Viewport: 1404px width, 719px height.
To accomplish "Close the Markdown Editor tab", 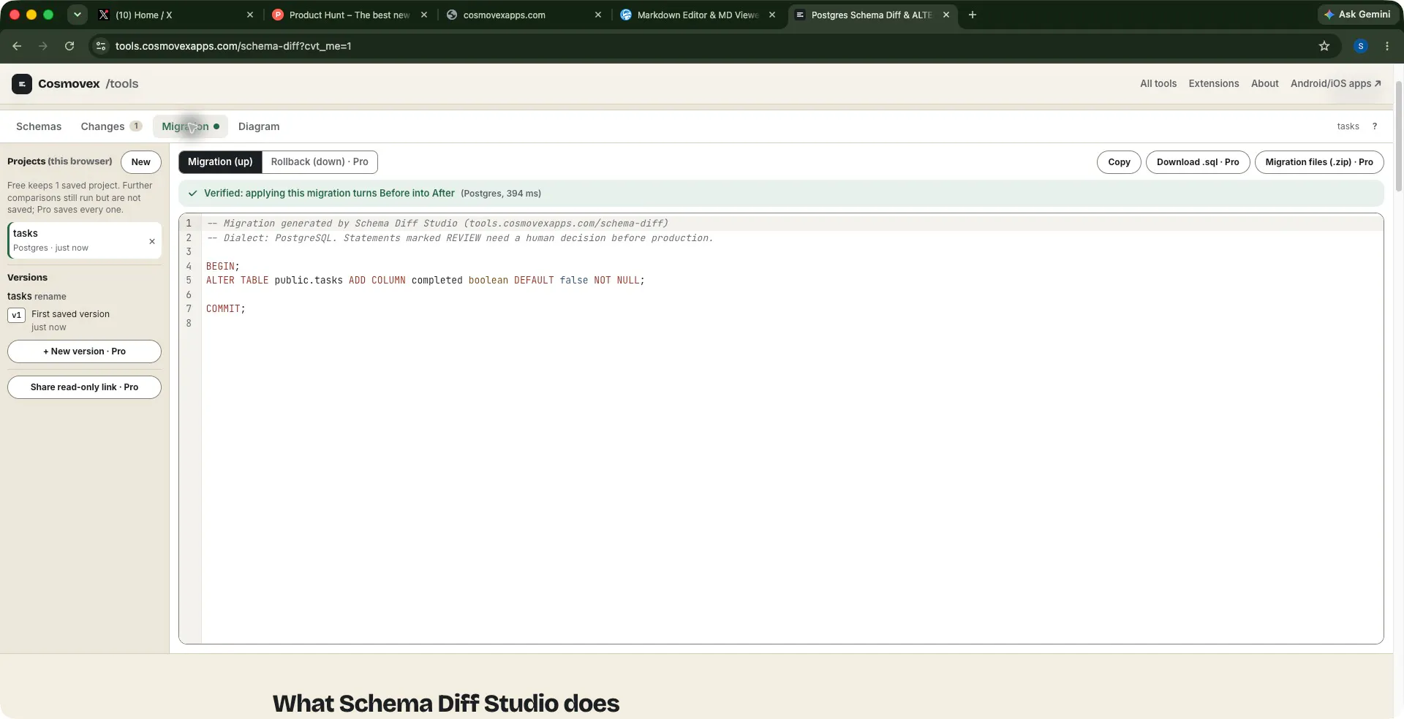I will [x=772, y=15].
